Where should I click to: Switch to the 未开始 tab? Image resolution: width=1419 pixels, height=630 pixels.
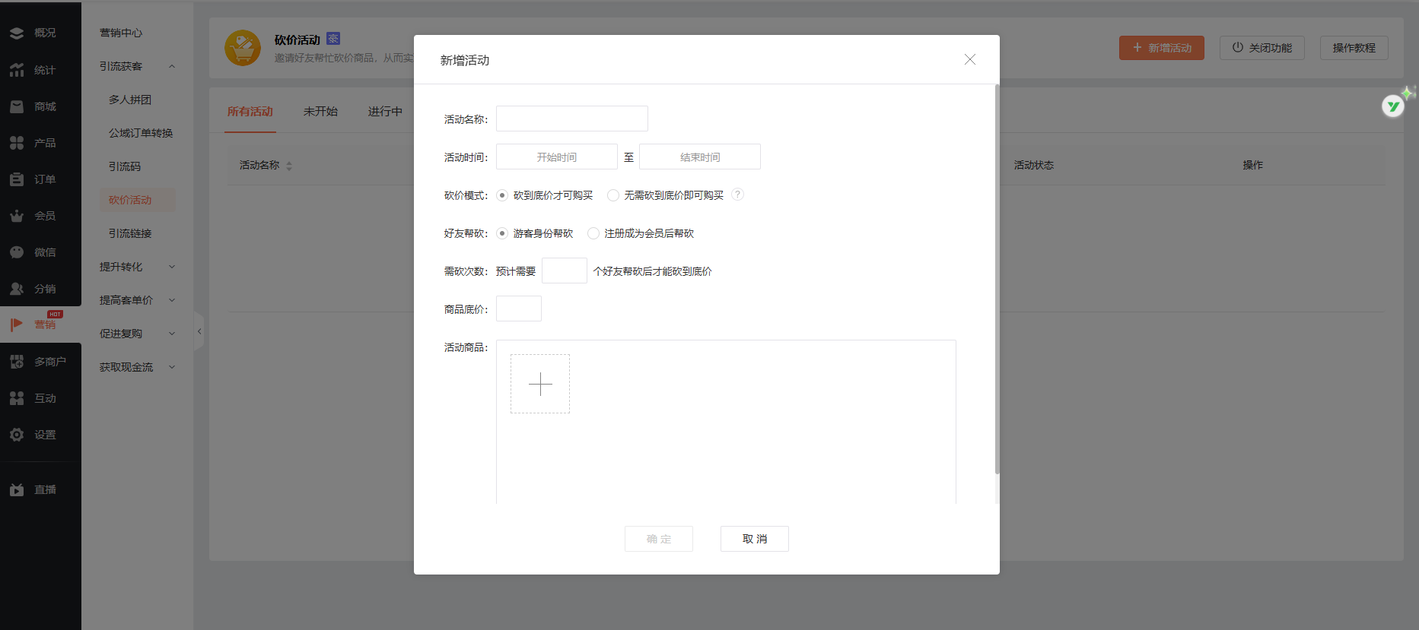320,112
